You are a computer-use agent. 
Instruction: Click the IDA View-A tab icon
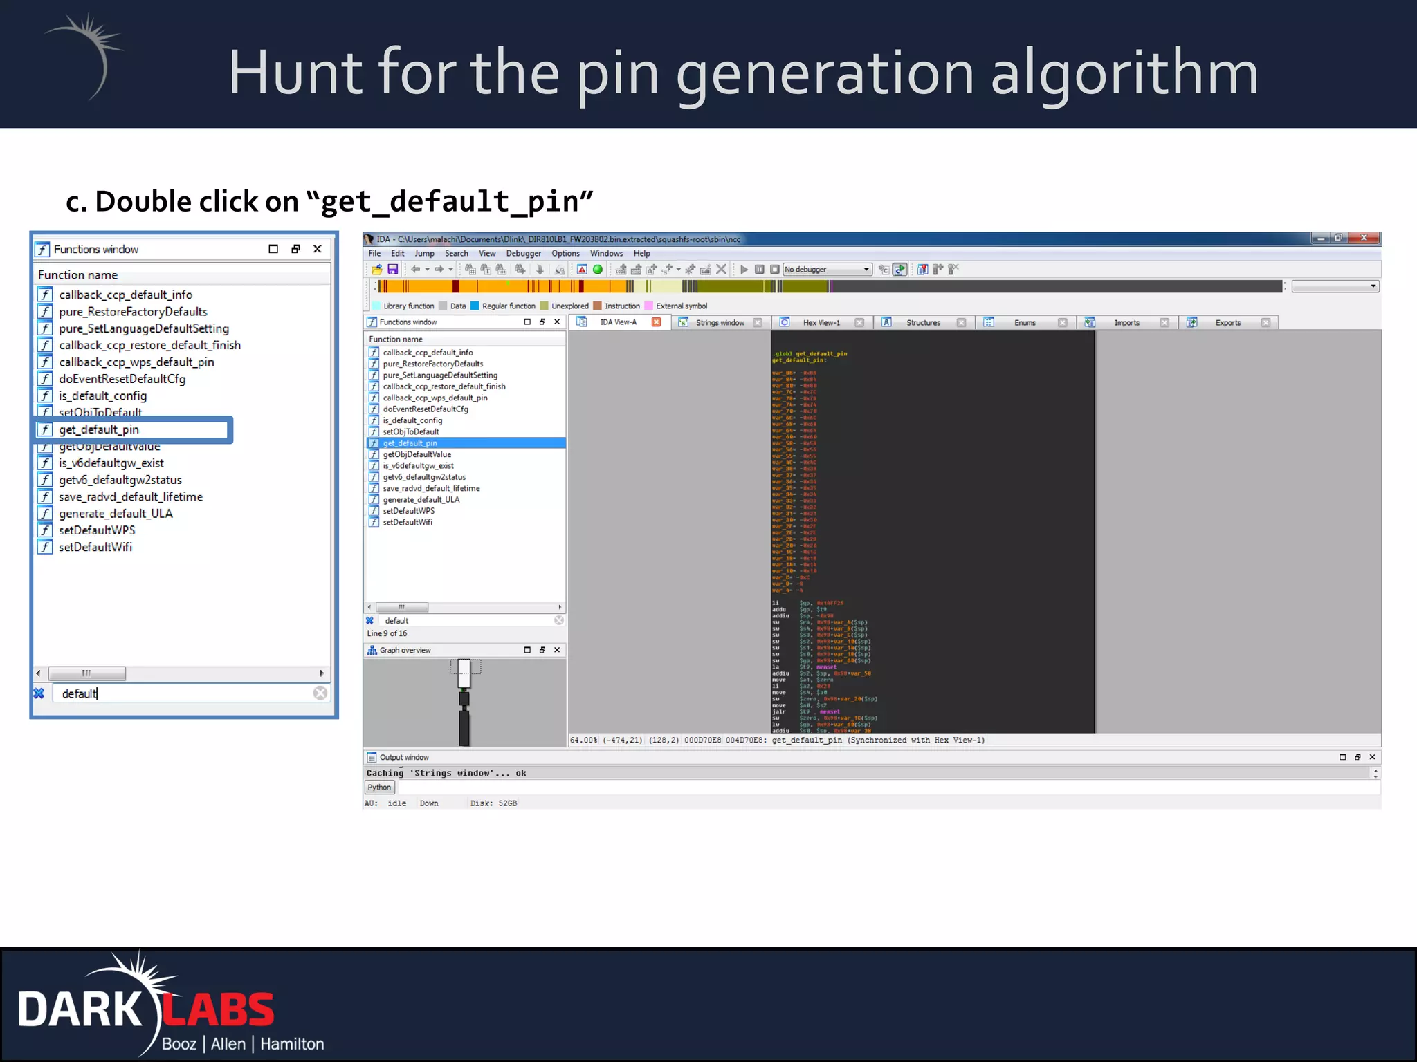click(582, 322)
